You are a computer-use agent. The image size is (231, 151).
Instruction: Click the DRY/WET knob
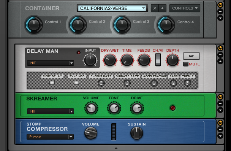point(110,60)
